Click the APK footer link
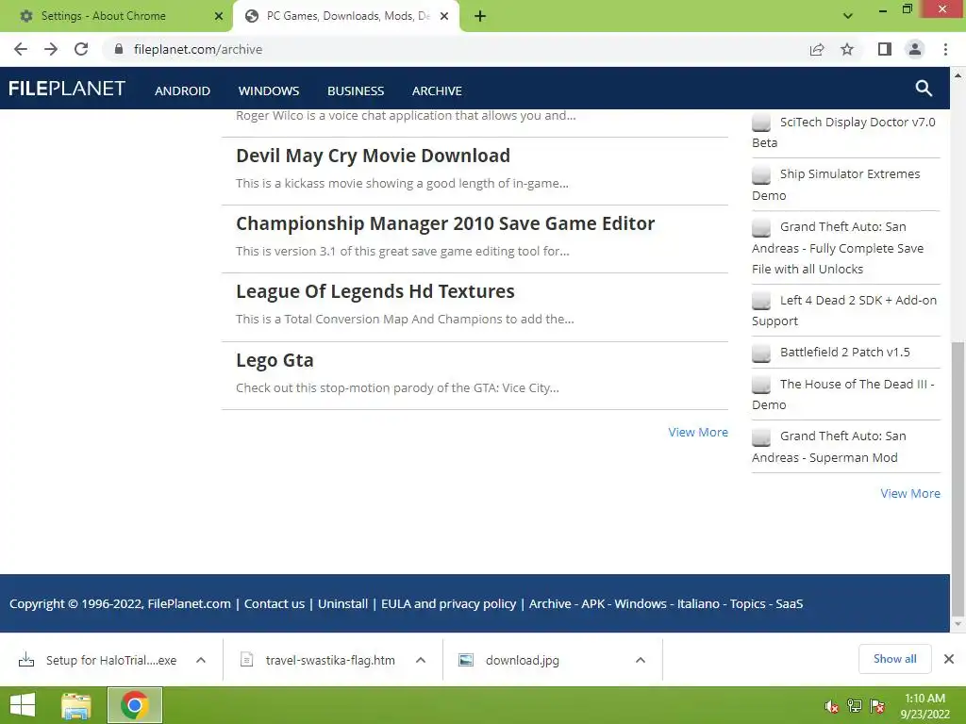The width and height of the screenshot is (966, 724). point(593,603)
